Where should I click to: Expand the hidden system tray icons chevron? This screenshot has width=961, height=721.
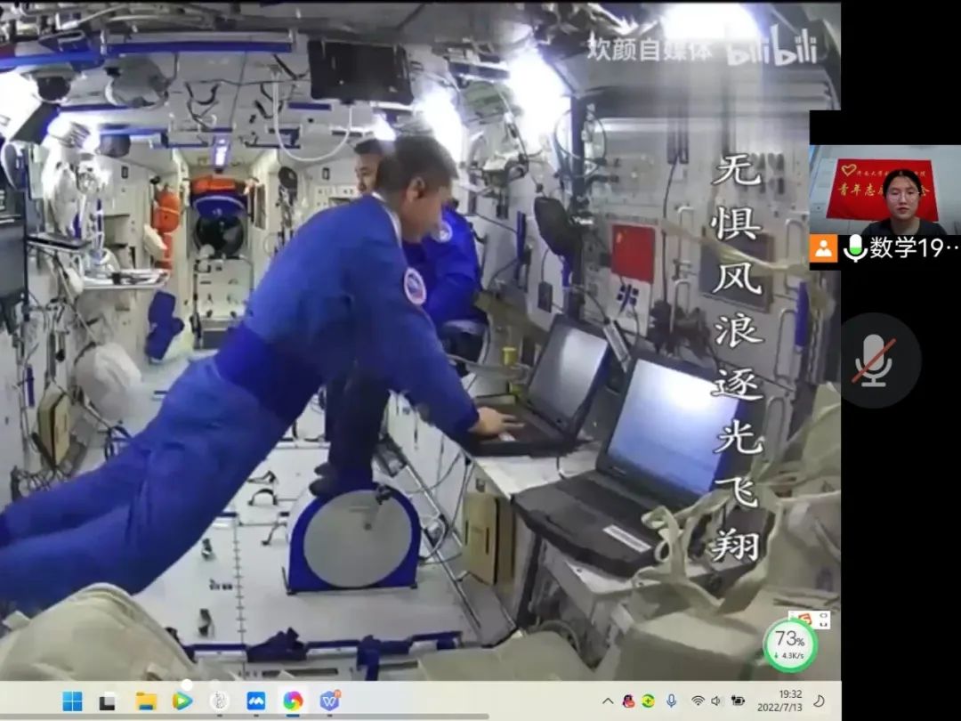coord(608,701)
